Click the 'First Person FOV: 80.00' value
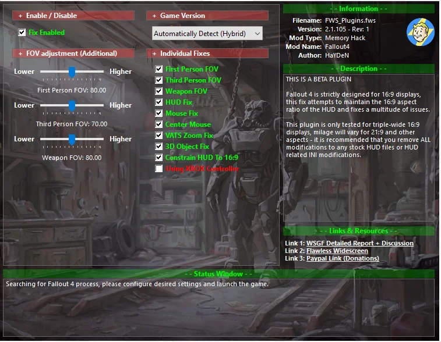Viewport: 441px width, 342px height. tap(72, 90)
